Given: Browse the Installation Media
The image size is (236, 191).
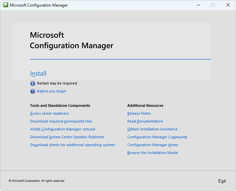Looking at the screenshot, I should (x=153, y=153).
